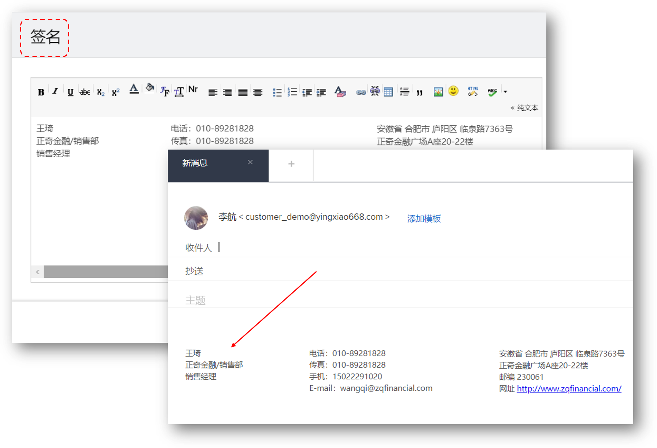Toggle superscript formatting
The width and height of the screenshot is (657, 448).
pos(116,92)
